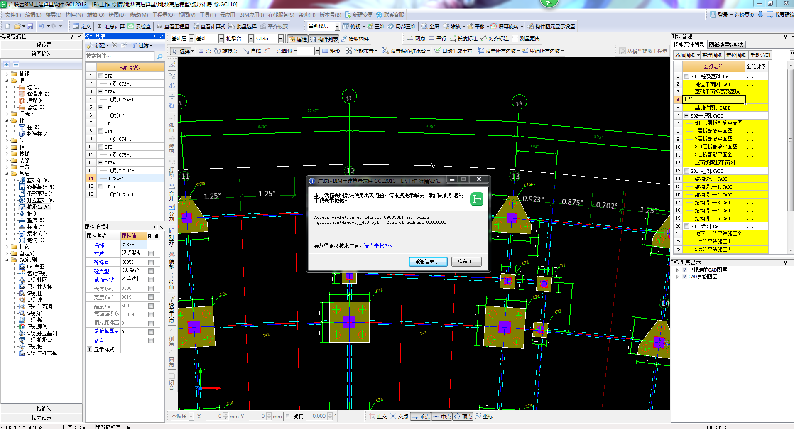Select the 直线 line drawing tool
The width and height of the screenshot is (794, 429).
point(252,51)
